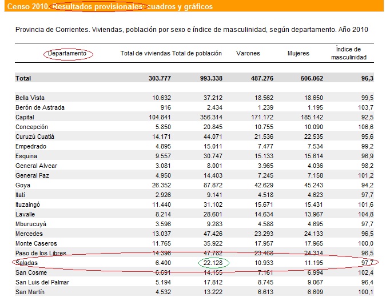Click the San Luis del Palmar label
This screenshot has width=390, height=297.
pos(43,282)
